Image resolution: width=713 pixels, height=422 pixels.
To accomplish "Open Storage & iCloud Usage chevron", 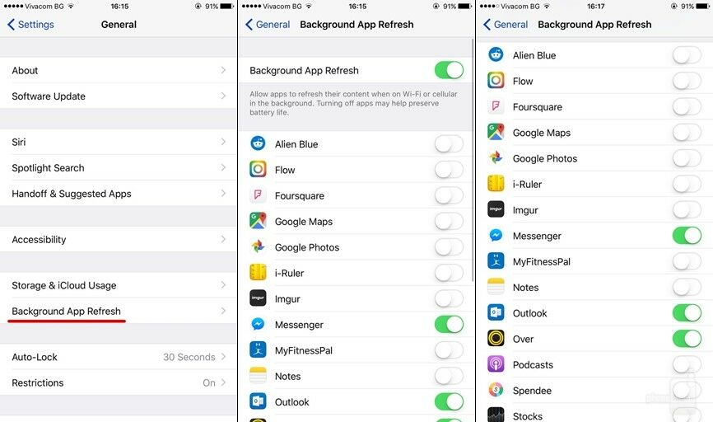I will coord(223,285).
